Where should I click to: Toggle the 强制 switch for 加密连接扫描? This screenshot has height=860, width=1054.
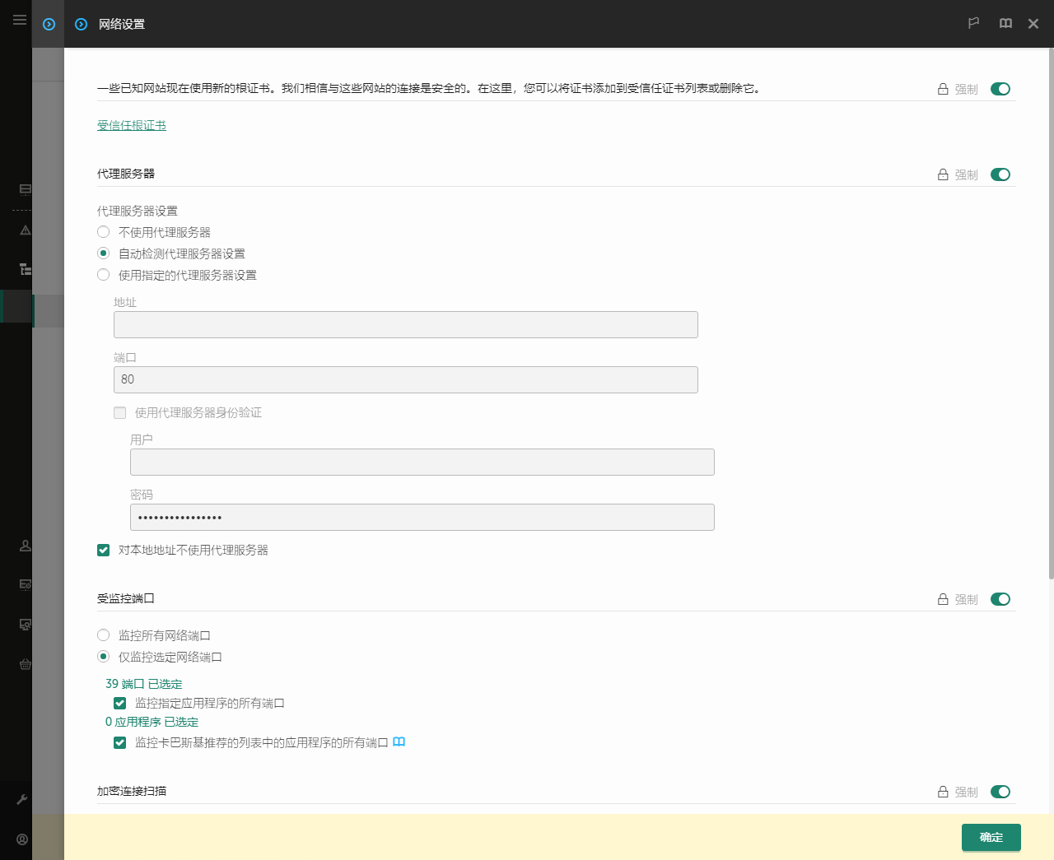[1000, 792]
